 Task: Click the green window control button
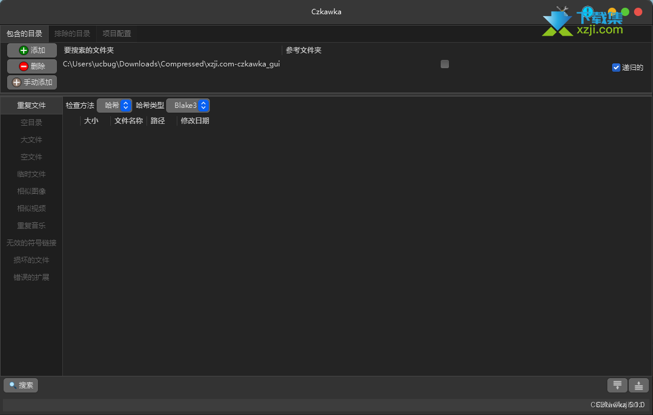point(625,12)
